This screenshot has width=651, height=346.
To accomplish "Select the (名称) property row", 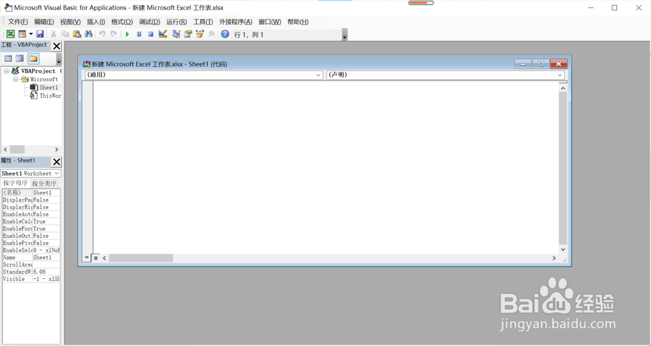I will (31, 193).
